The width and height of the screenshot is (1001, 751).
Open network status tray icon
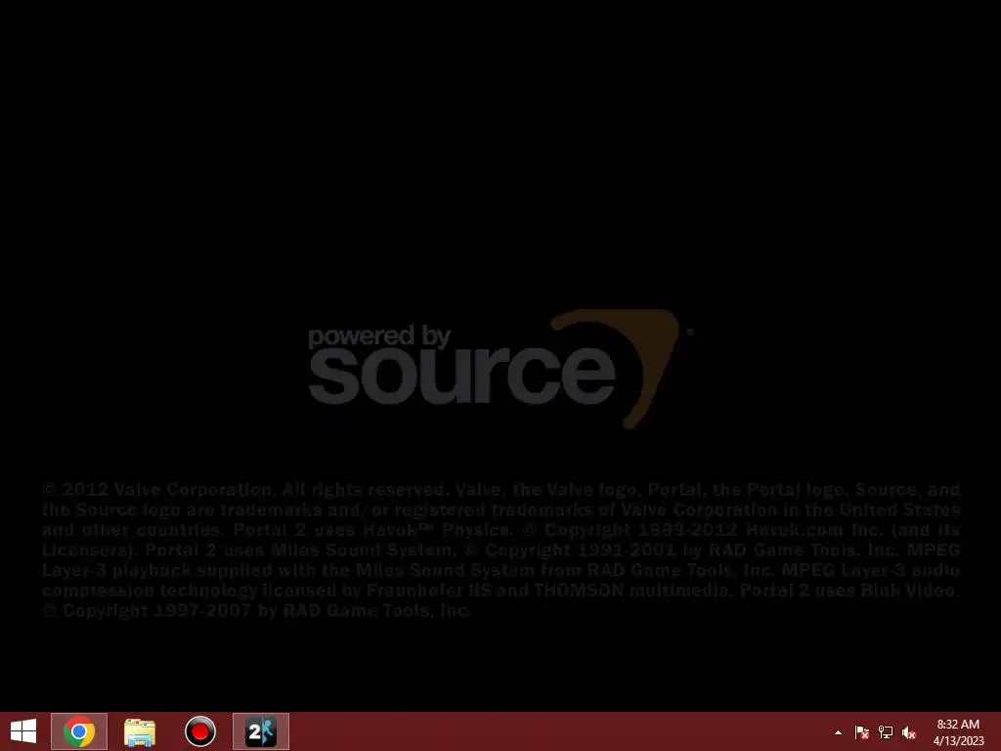click(x=886, y=732)
